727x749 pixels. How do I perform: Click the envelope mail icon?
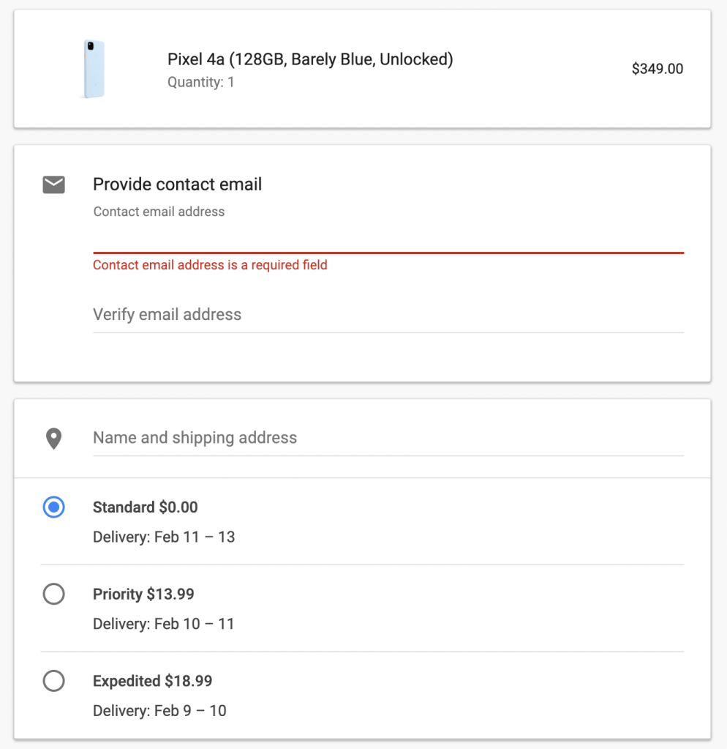pyautogui.click(x=53, y=185)
